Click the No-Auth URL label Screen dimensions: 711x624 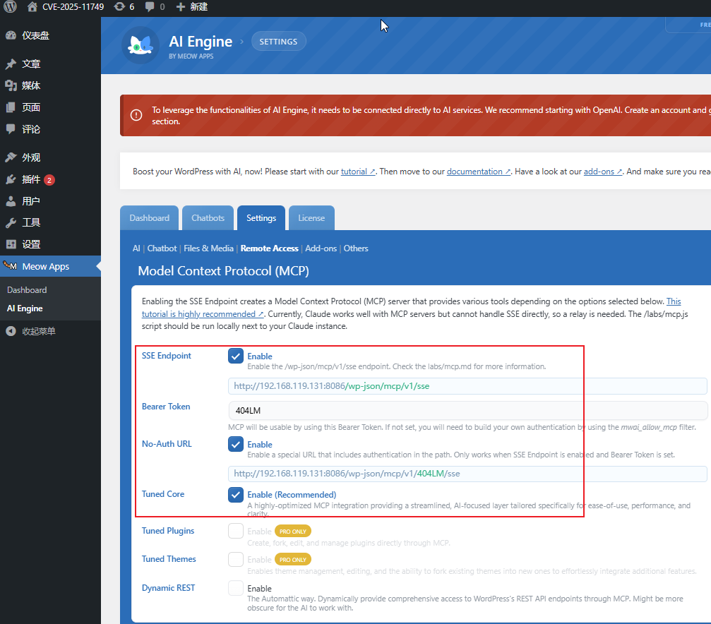pos(167,443)
